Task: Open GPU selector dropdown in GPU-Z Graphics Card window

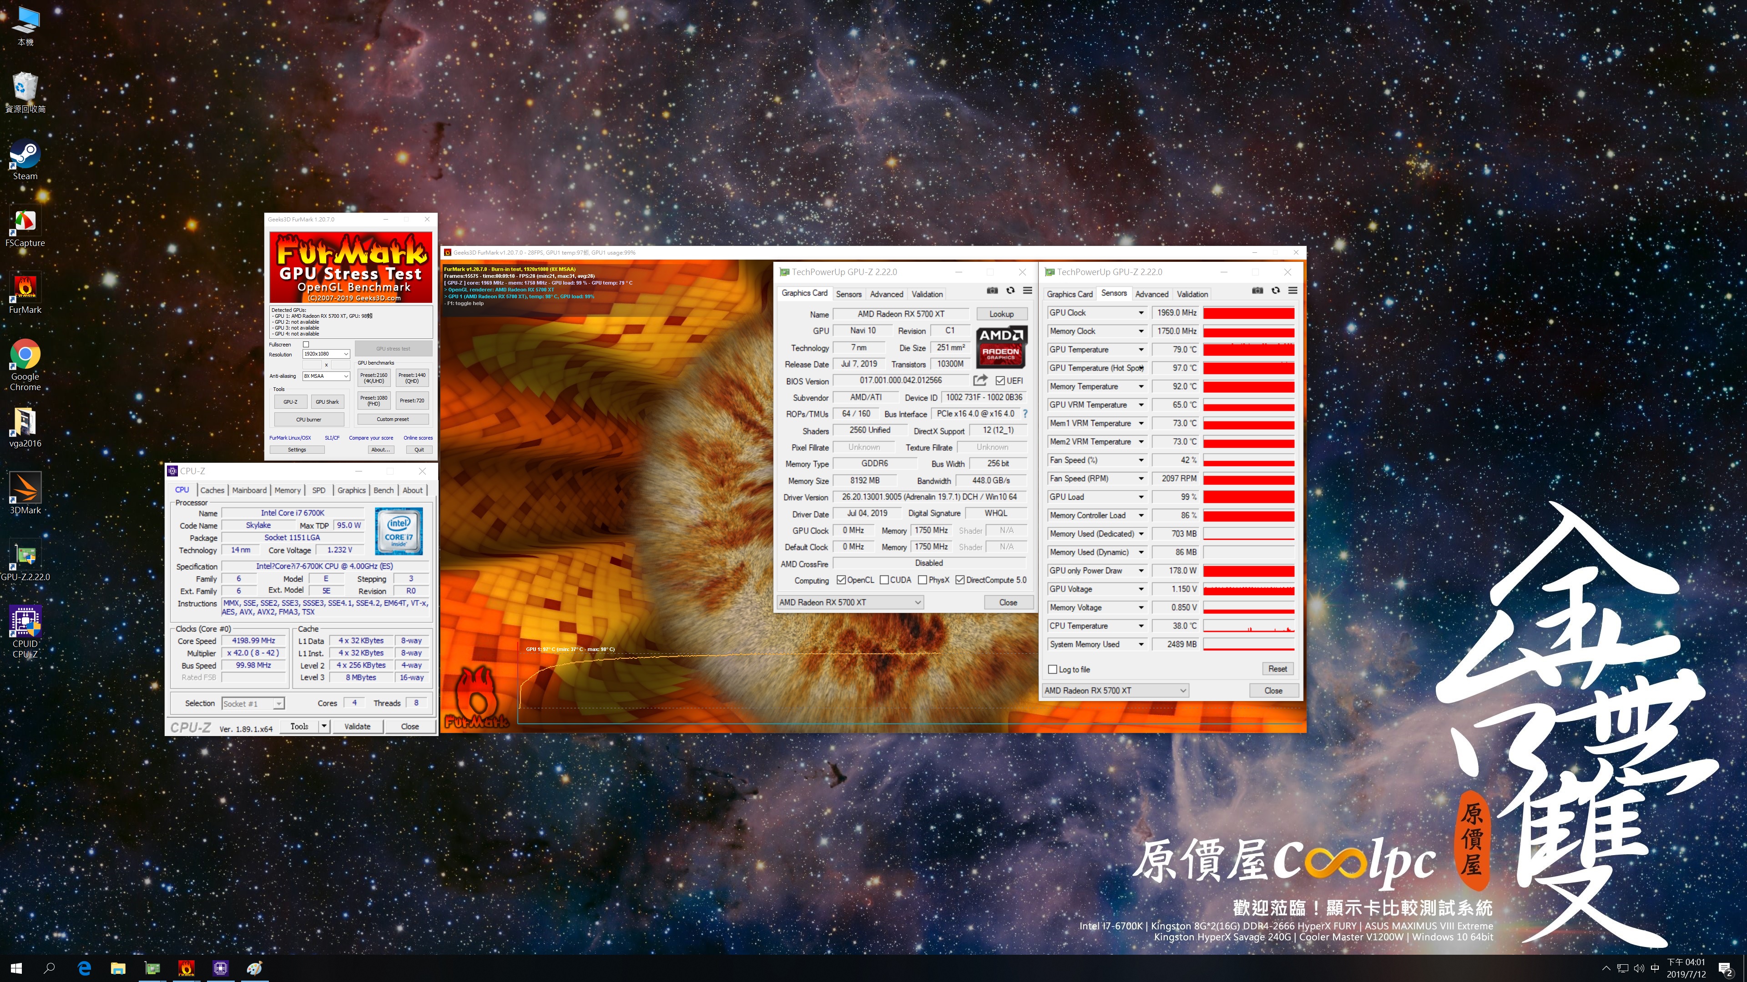Action: click(x=850, y=602)
